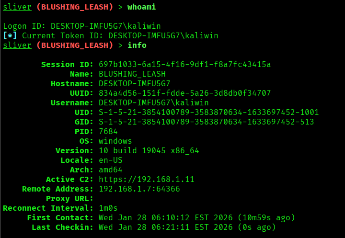Click the UID value ending in 1001
Screen dimensions: 345x238
[x=208, y=113]
